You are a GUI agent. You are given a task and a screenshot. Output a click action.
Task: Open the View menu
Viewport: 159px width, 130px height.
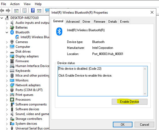pos(27,4)
